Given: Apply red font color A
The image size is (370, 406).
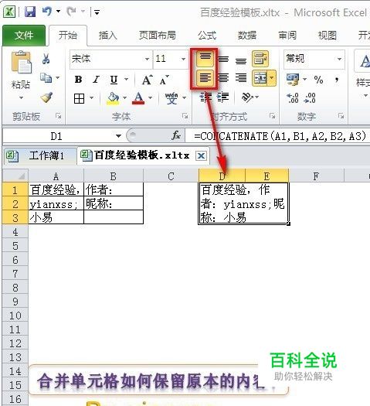Looking at the screenshot, I should pyautogui.click(x=138, y=98).
